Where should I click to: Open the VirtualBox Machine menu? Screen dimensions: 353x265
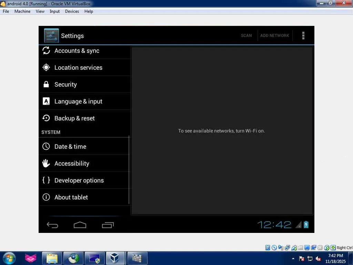22,11
